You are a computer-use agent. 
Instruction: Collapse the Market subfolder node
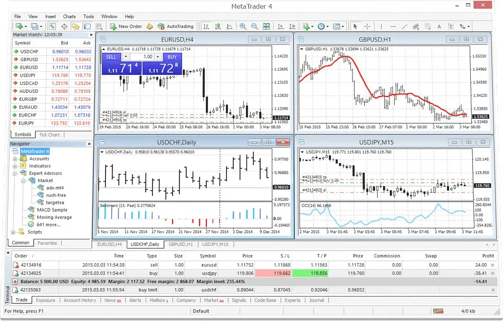pos(23,181)
